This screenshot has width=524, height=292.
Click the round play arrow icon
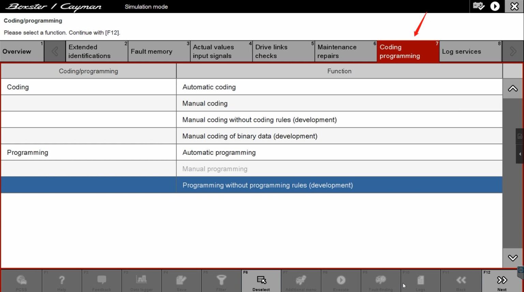pos(495,6)
